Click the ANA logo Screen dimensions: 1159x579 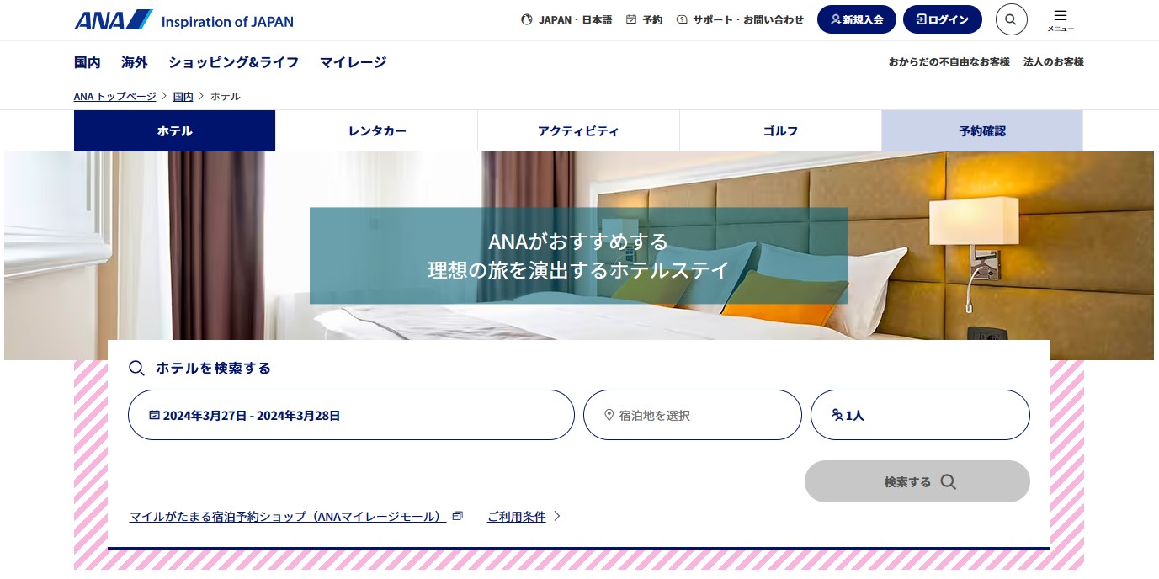tap(113, 19)
